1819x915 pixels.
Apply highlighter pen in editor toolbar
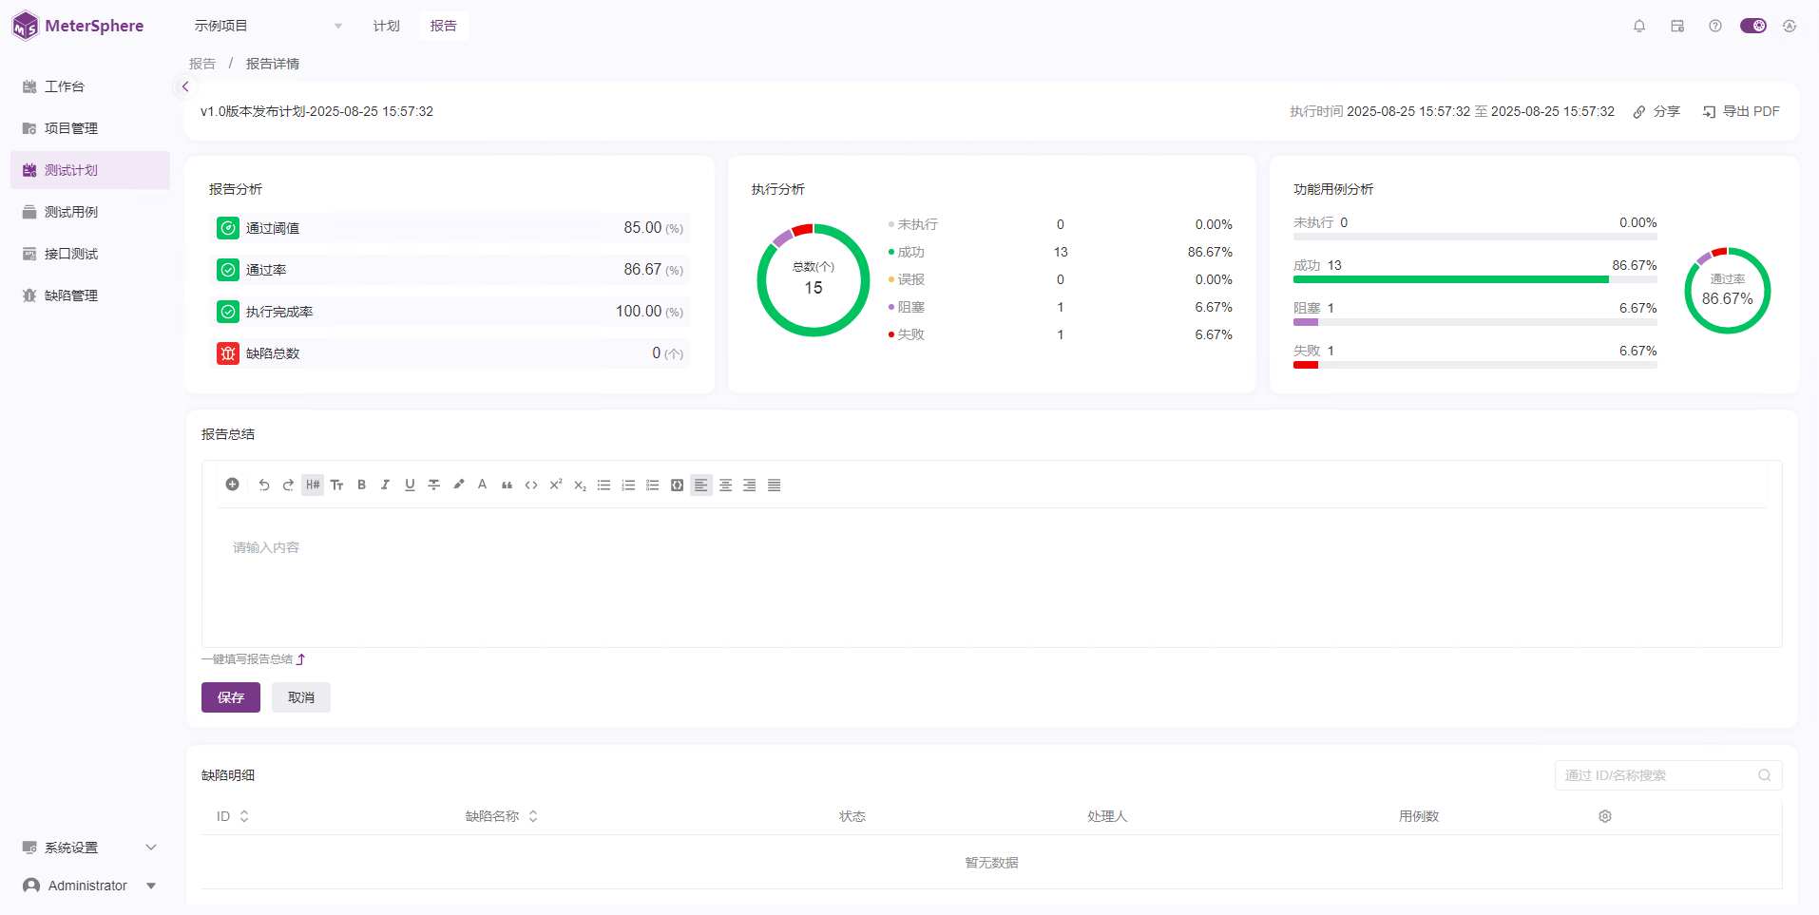458,485
